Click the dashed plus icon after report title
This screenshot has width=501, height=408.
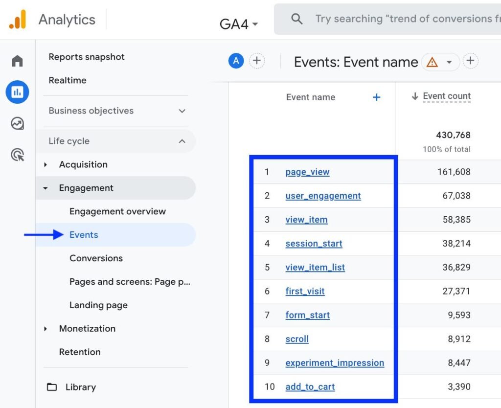coord(470,61)
